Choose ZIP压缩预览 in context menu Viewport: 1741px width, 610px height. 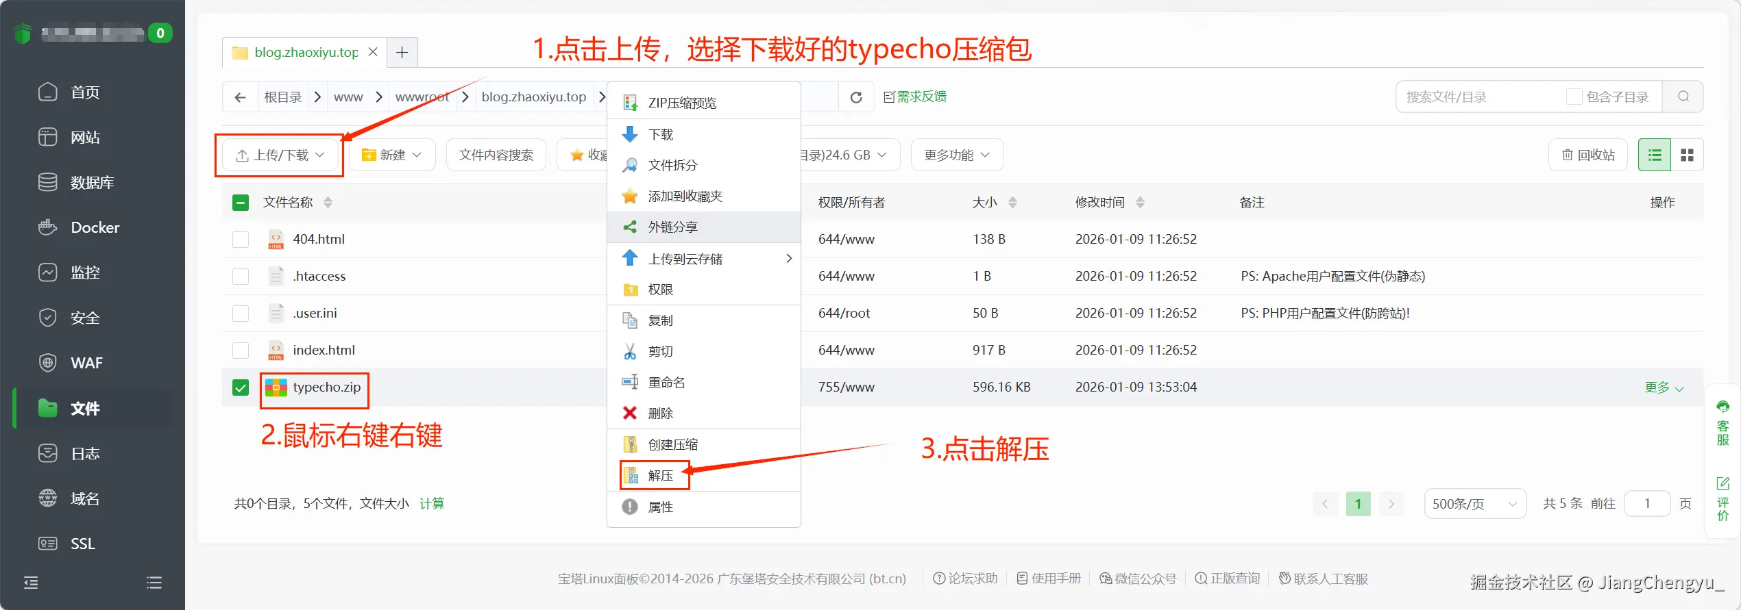(704, 103)
